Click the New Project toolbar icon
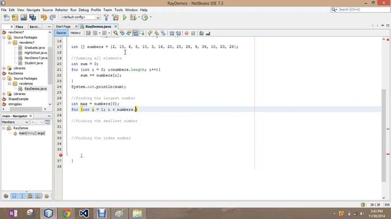This screenshot has height=219, width=391. pos(15,18)
